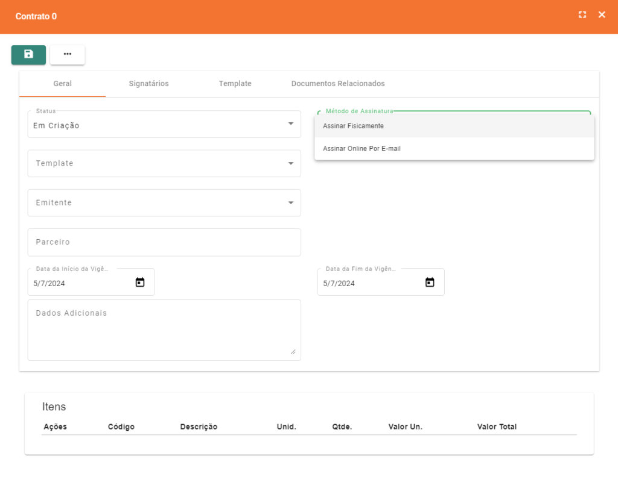Select the Geral tab
This screenshot has height=488, width=618.
(x=62, y=84)
